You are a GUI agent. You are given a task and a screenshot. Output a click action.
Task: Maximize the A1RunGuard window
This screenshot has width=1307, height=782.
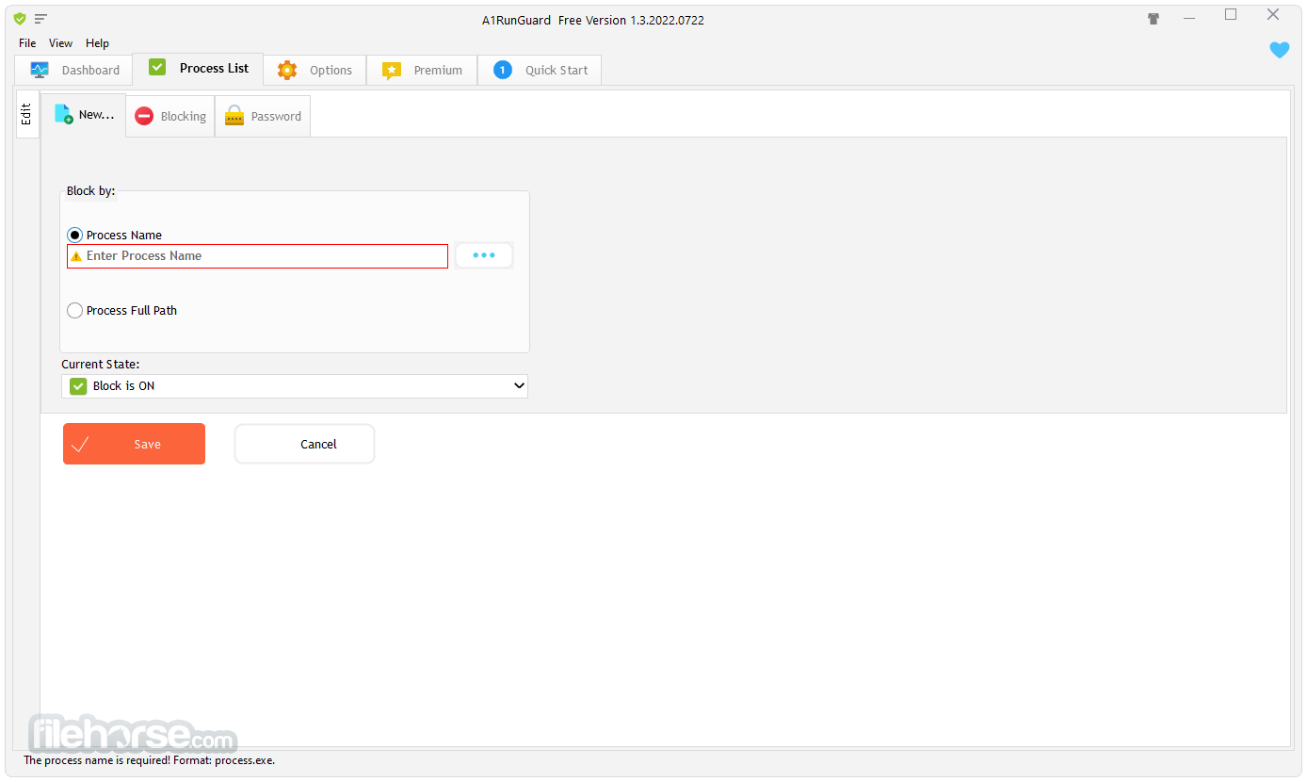(1231, 15)
